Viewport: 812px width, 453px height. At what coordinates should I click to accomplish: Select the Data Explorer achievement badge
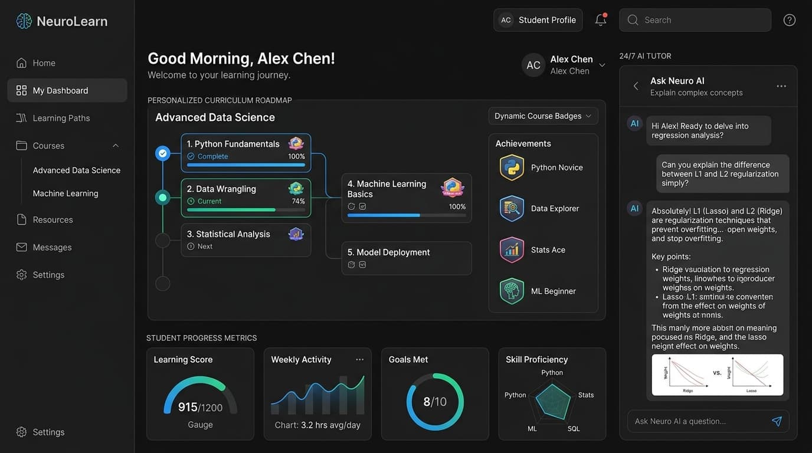coord(512,209)
